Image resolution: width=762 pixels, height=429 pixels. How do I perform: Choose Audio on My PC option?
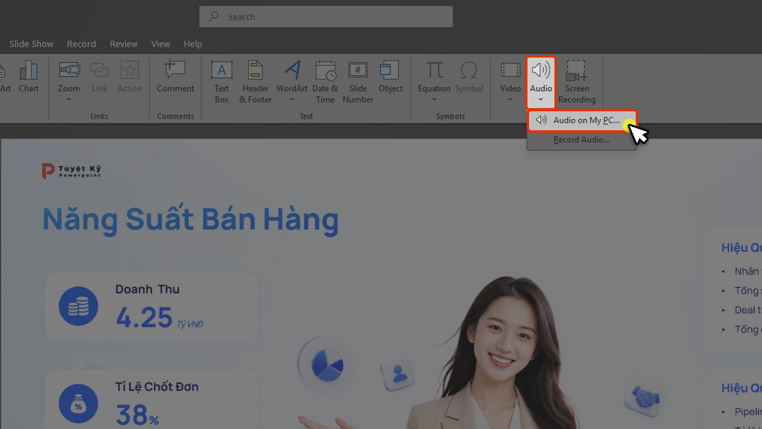pos(582,120)
